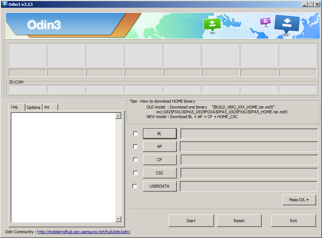
Task: Tick the CSC checkbox
Action: point(135,173)
